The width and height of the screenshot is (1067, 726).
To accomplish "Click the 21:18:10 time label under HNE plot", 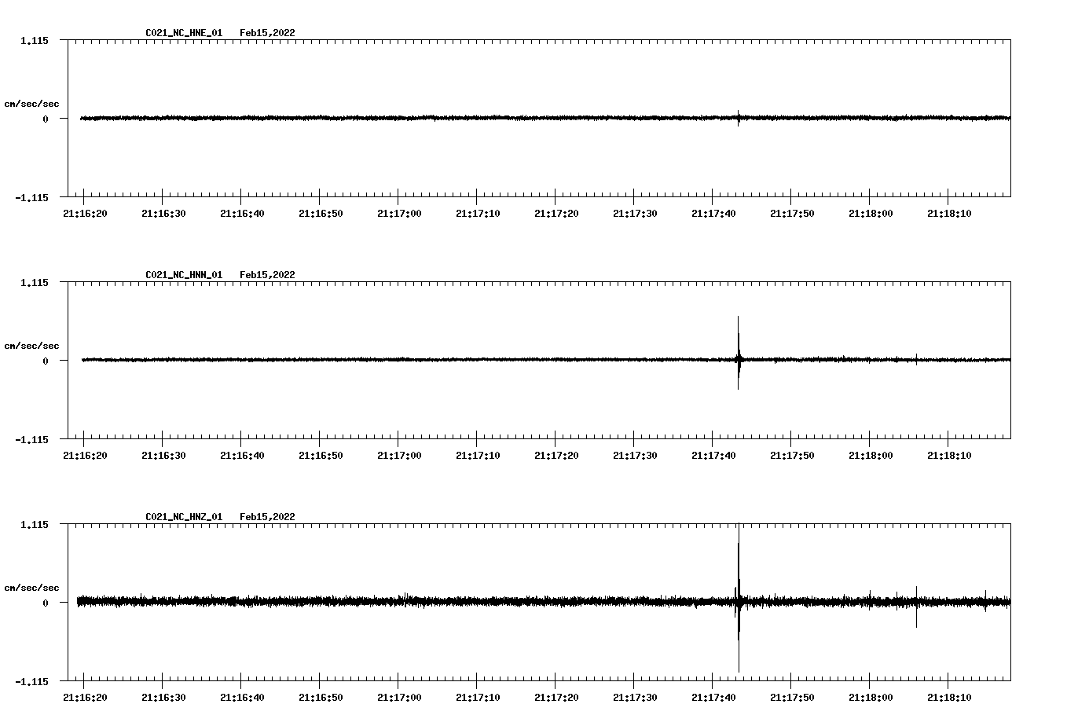I will pyautogui.click(x=949, y=214).
